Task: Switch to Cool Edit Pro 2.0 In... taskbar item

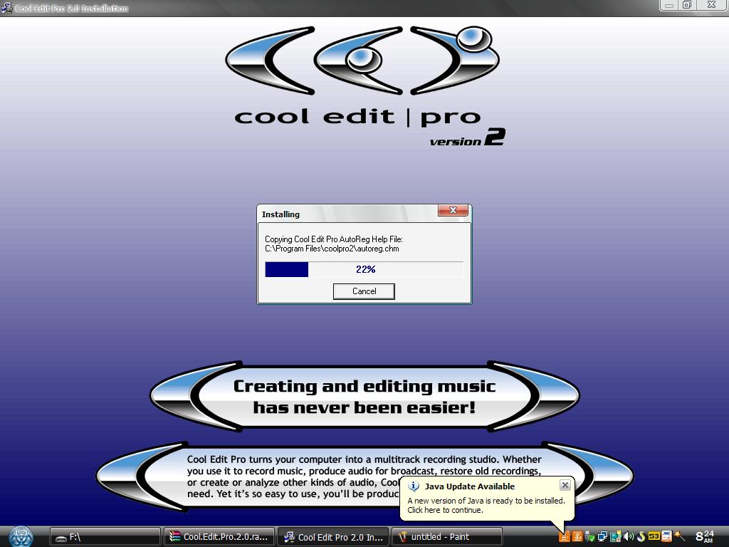Action: tap(333, 537)
